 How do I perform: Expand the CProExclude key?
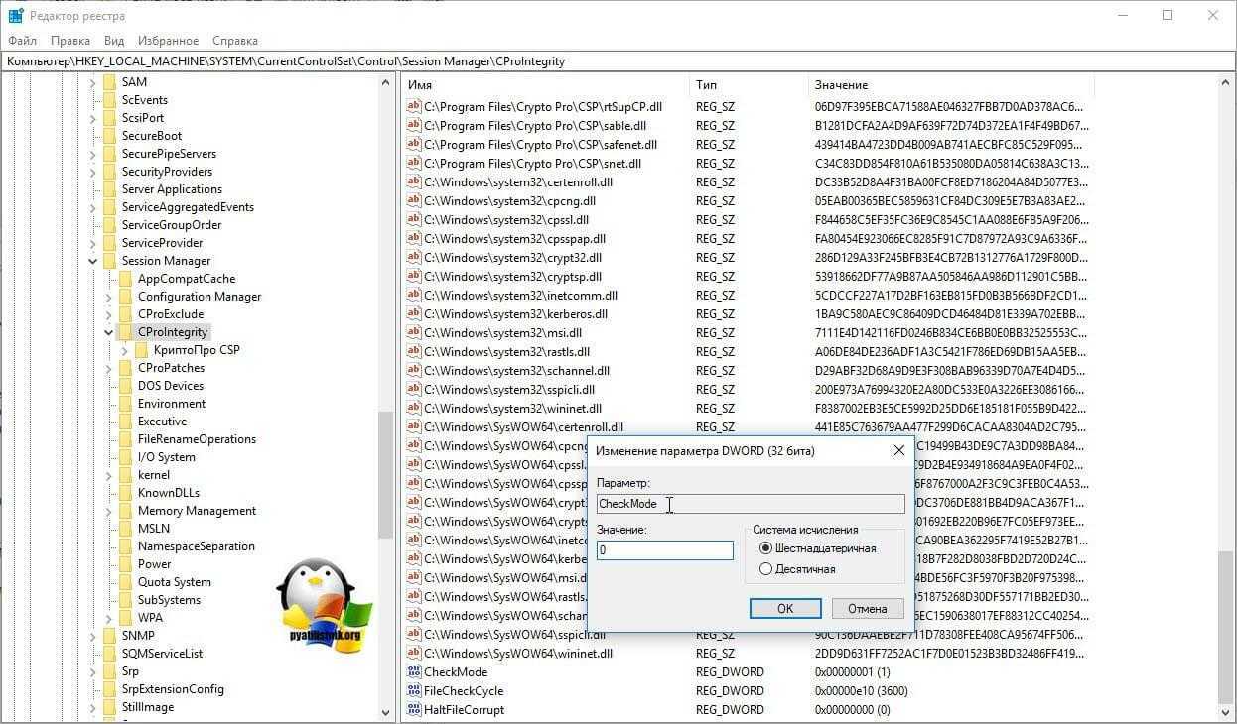coord(109,314)
